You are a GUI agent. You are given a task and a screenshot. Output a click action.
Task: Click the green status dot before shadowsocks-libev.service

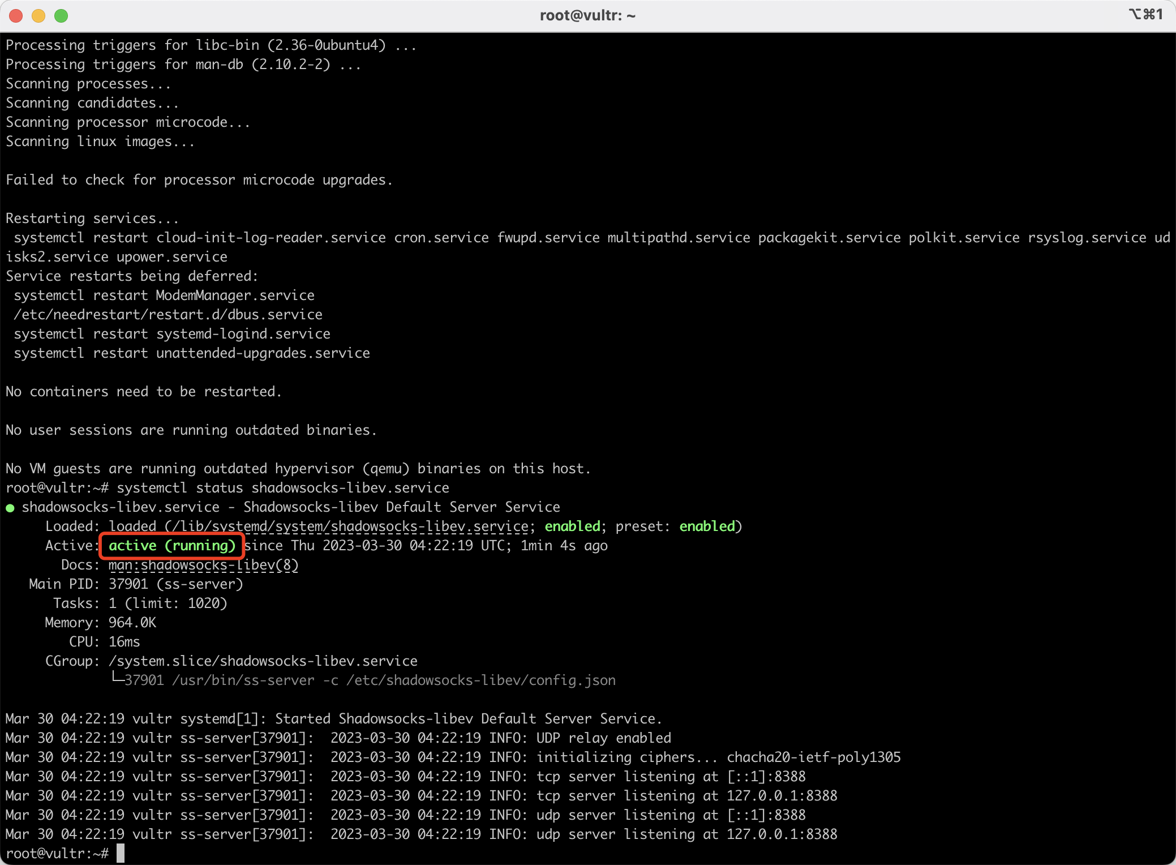coord(10,508)
